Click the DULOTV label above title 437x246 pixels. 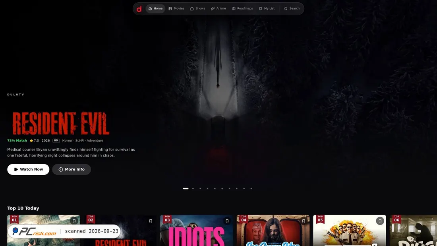(x=15, y=95)
